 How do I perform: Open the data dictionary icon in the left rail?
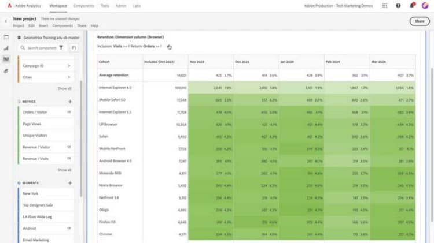click(x=6, y=71)
